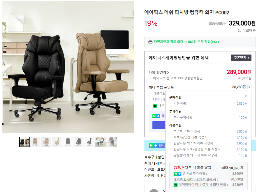Click N+ membership icon in blue banner

point(153,146)
